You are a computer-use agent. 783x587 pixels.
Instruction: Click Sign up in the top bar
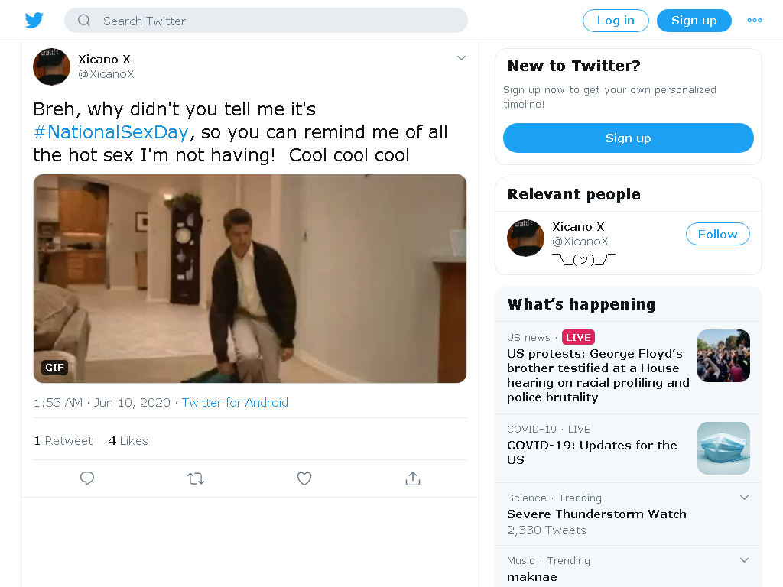694,21
